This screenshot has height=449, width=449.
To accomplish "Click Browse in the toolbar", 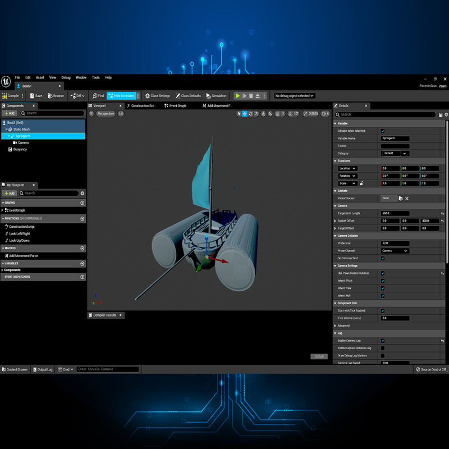I will (x=56, y=96).
